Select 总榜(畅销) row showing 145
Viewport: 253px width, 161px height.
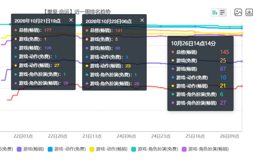(x=200, y=52)
